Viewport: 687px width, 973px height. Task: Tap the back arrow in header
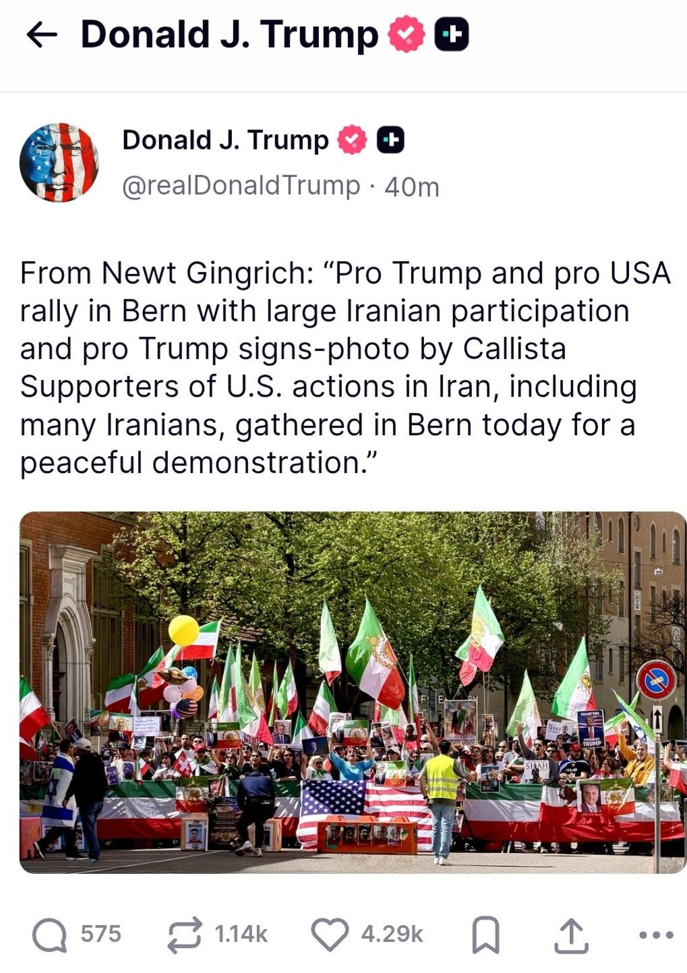coord(42,35)
